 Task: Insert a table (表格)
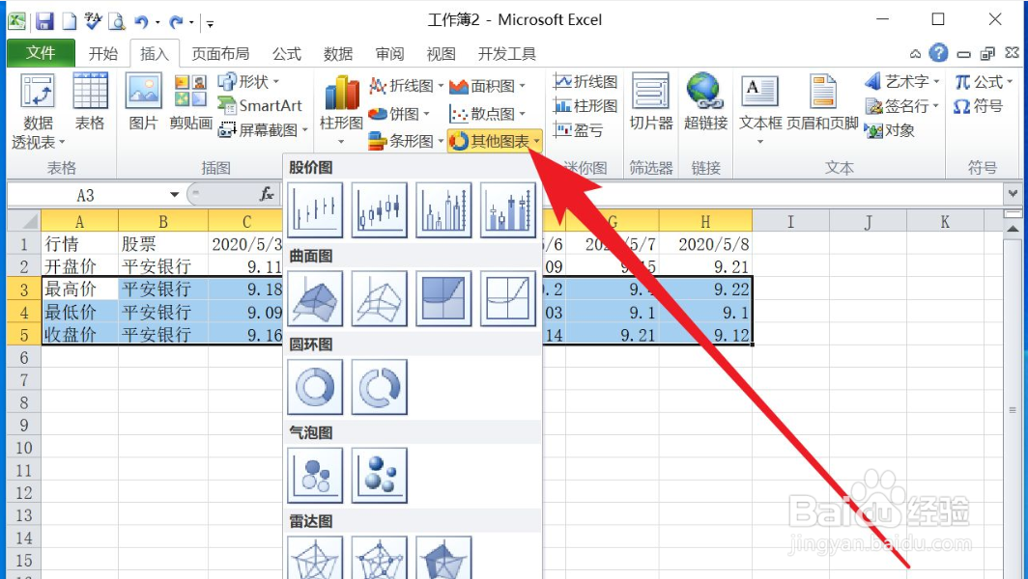coord(90,102)
